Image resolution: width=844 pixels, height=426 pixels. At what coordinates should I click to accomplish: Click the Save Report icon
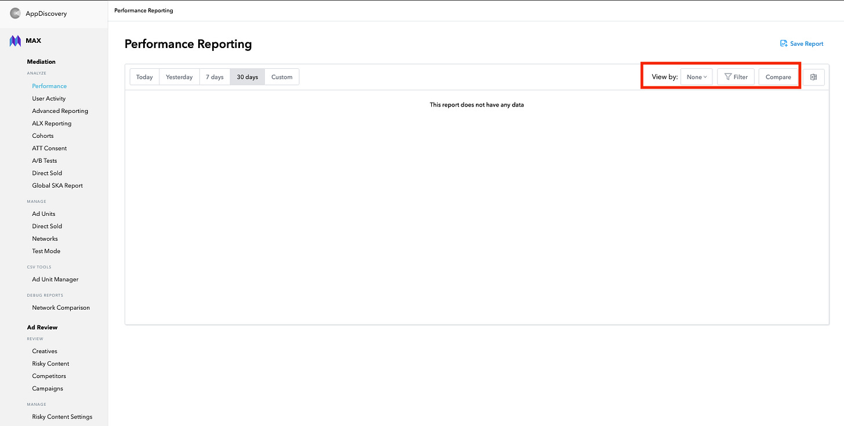pyautogui.click(x=784, y=43)
